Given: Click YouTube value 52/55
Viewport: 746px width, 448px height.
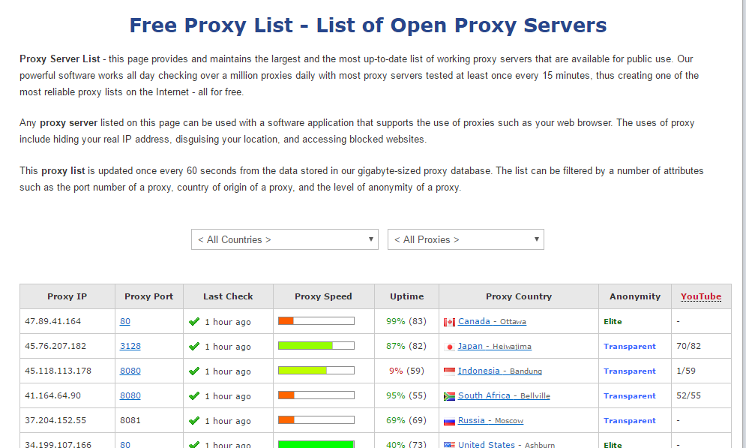Looking at the screenshot, I should [688, 395].
